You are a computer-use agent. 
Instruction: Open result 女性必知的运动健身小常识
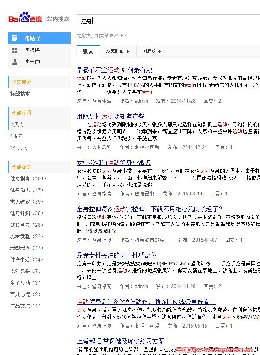click(x=114, y=163)
